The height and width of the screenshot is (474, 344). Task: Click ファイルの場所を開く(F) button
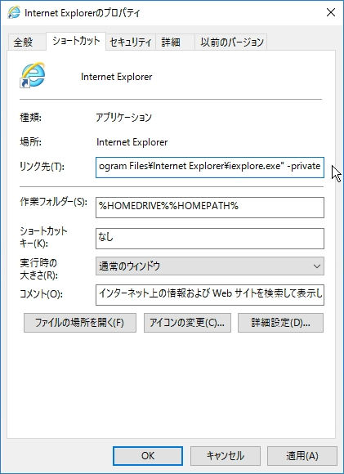click(80, 323)
